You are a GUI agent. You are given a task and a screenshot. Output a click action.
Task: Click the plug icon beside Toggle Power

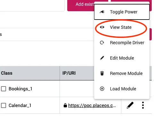click(102, 12)
